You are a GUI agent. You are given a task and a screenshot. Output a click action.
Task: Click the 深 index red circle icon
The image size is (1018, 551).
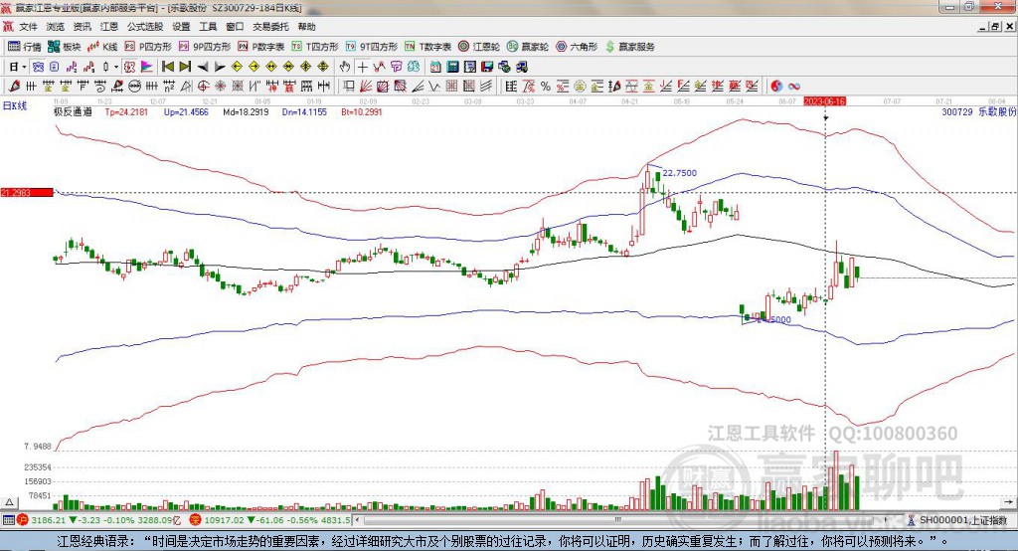[196, 520]
